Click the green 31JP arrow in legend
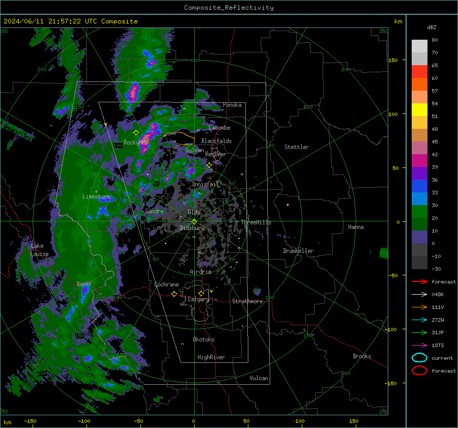Image resolution: width=458 pixels, height=428 pixels. click(x=419, y=332)
